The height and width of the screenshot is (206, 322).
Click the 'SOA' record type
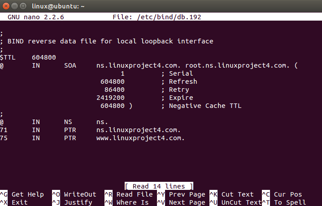pos(70,65)
